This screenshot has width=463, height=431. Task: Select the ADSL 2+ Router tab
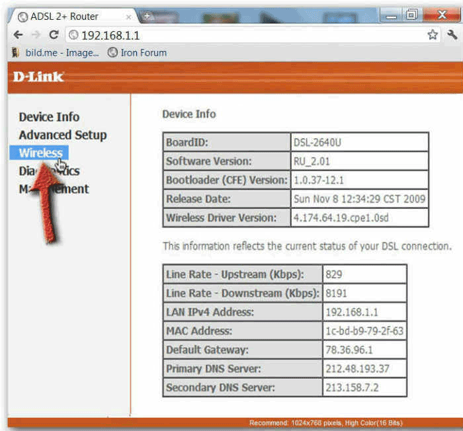74,17
